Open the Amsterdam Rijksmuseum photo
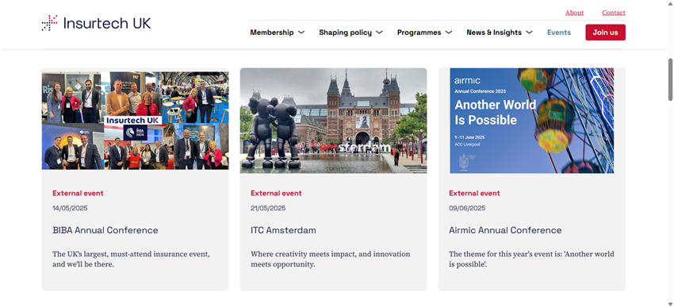 click(334, 121)
